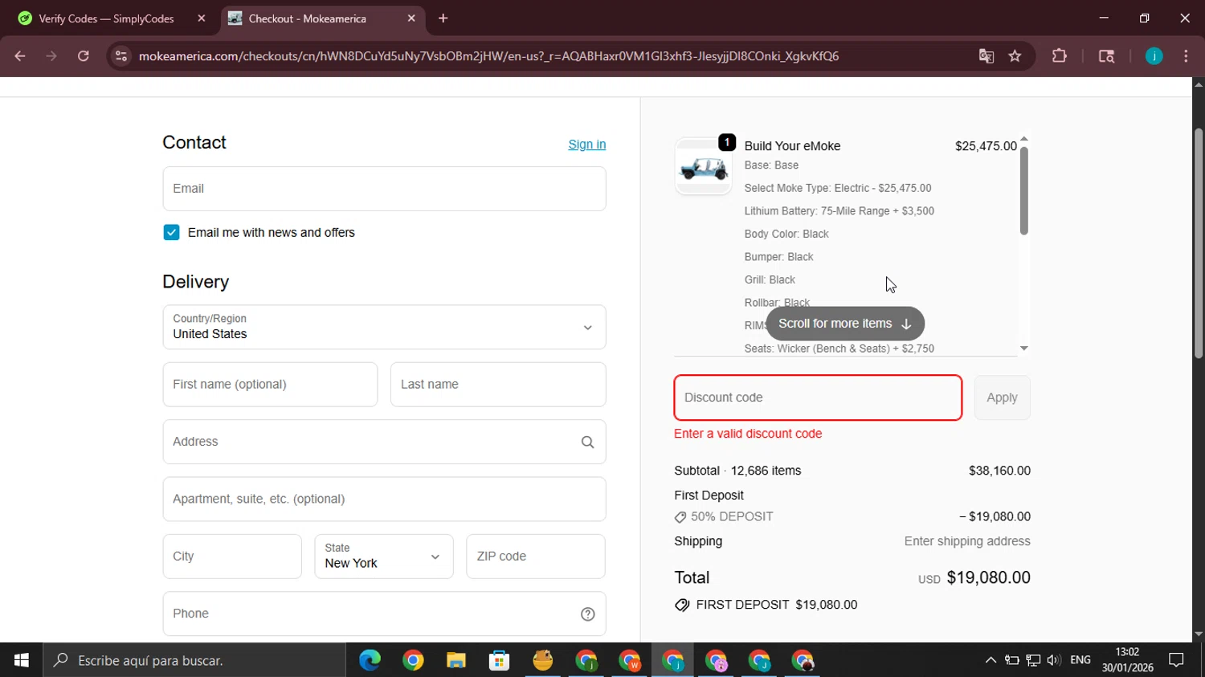Open Microsoft Edge from the taskbar
1205x677 pixels.
(370, 660)
